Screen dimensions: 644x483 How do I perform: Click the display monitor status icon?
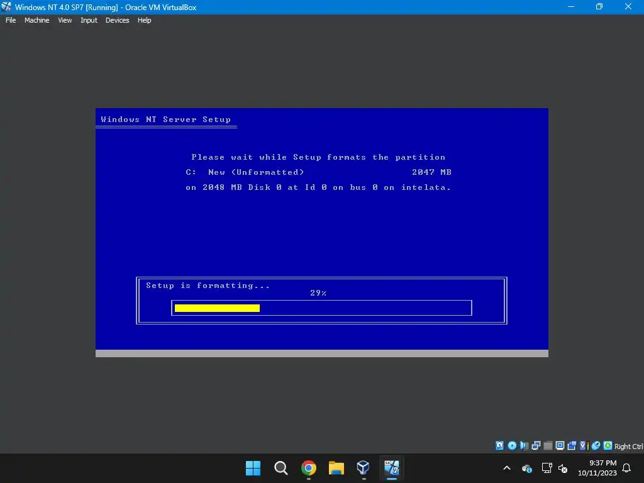point(559,446)
